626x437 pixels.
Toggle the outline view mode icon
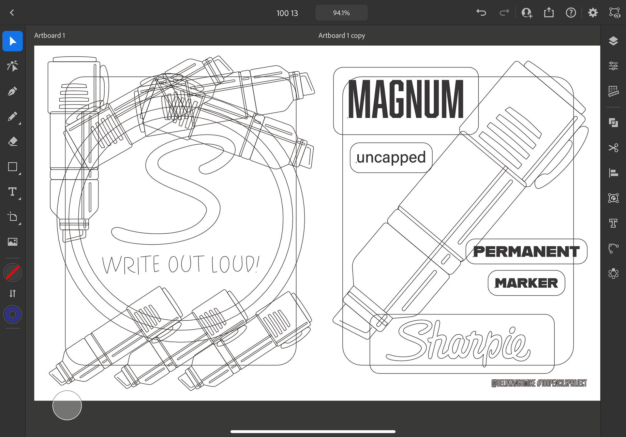(615, 13)
